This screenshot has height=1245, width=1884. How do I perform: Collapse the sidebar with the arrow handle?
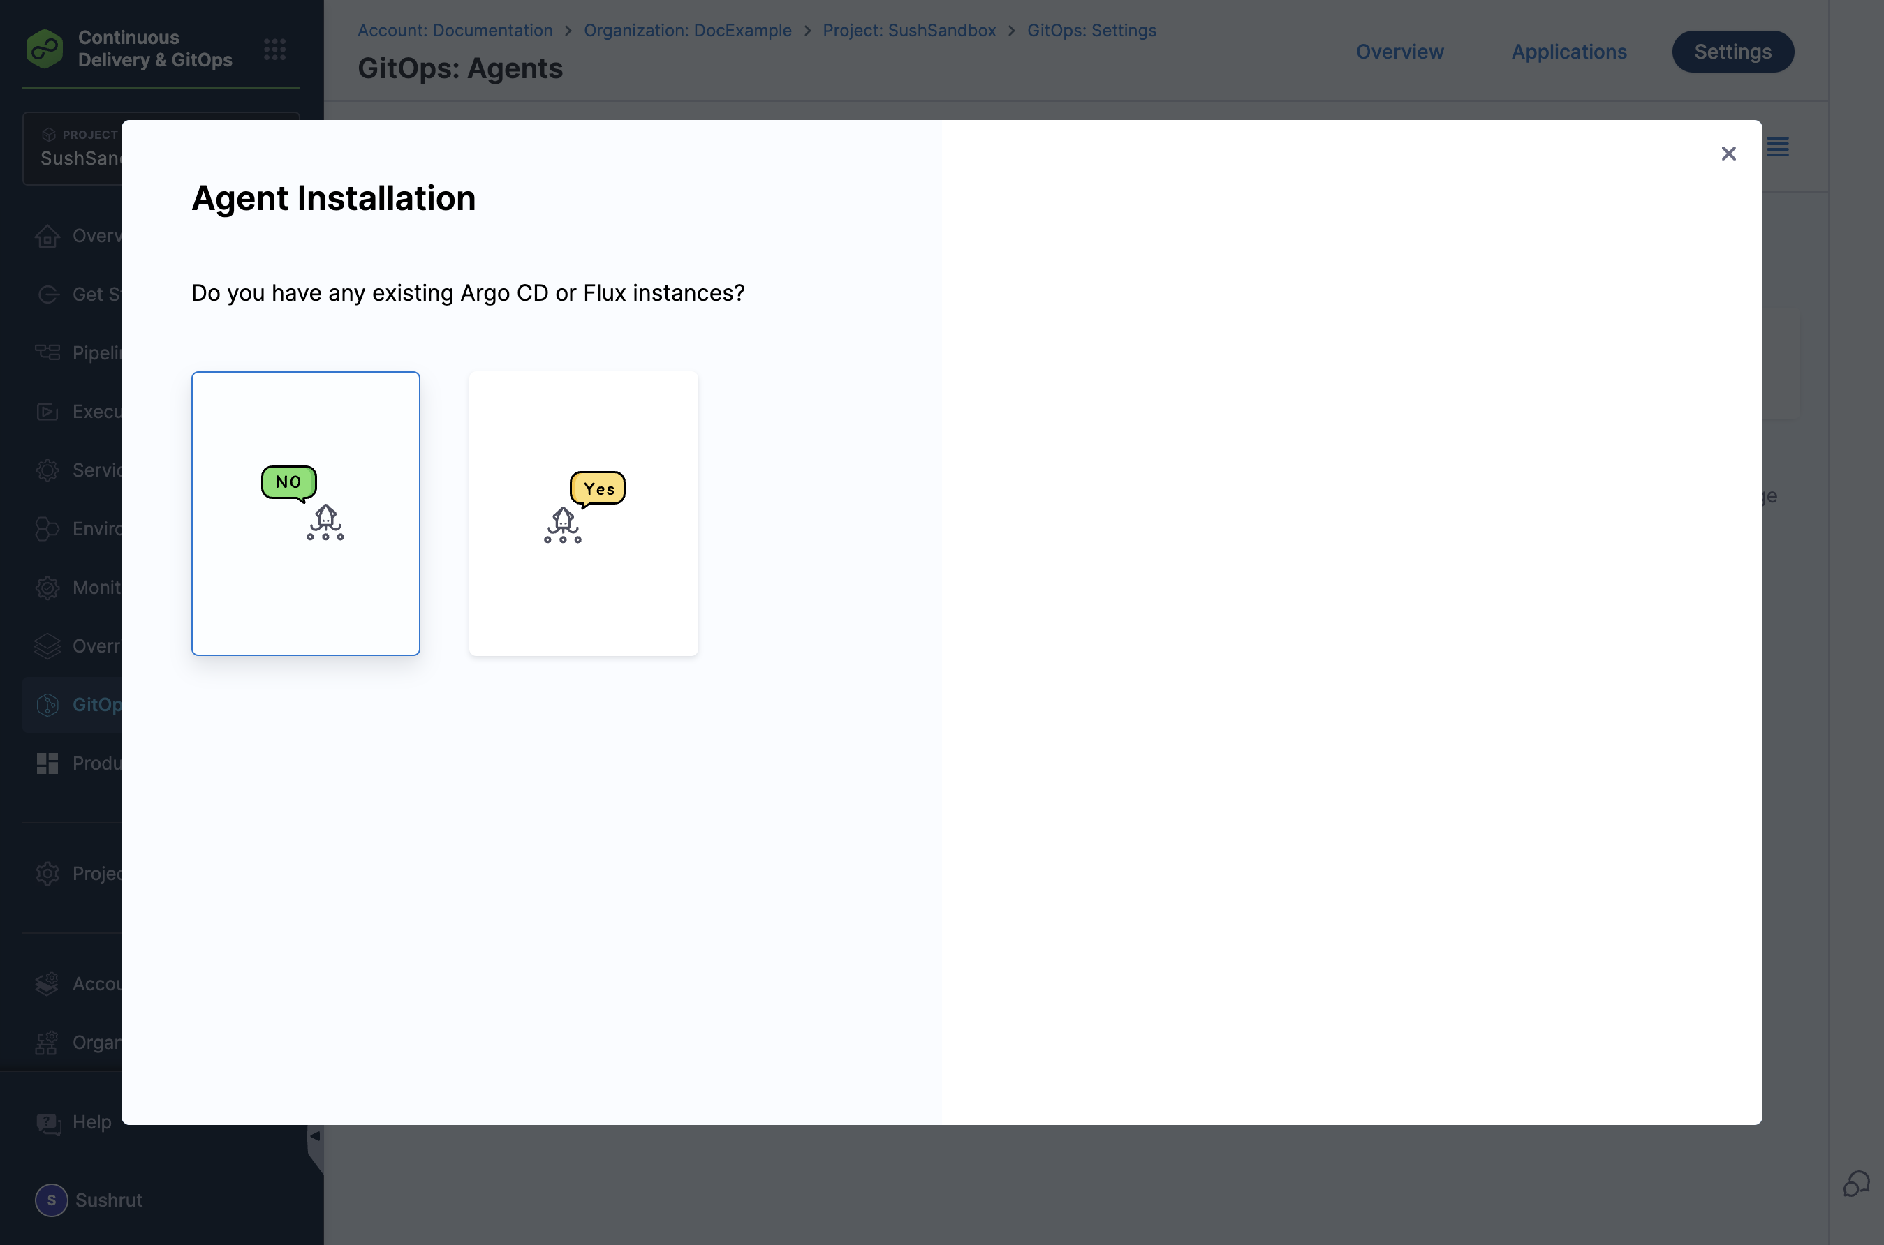pyautogui.click(x=316, y=1136)
